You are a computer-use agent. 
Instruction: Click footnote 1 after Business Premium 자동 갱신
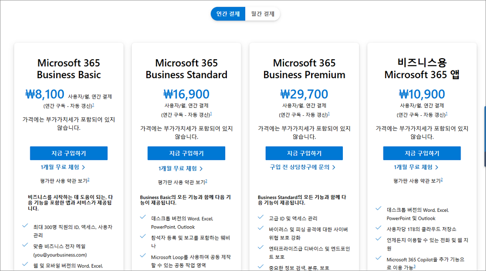click(329, 114)
